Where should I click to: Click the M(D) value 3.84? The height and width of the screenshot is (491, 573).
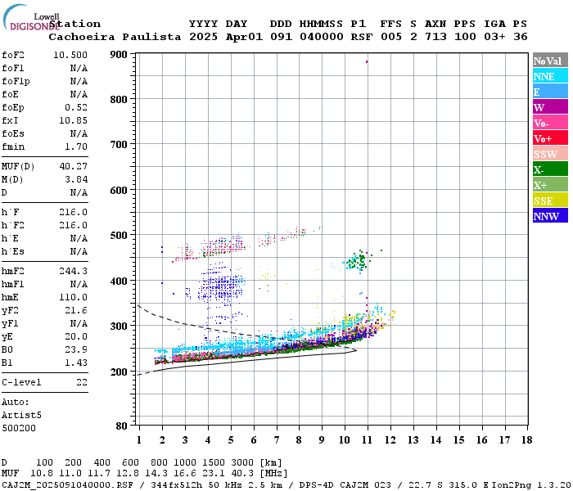coord(76,180)
